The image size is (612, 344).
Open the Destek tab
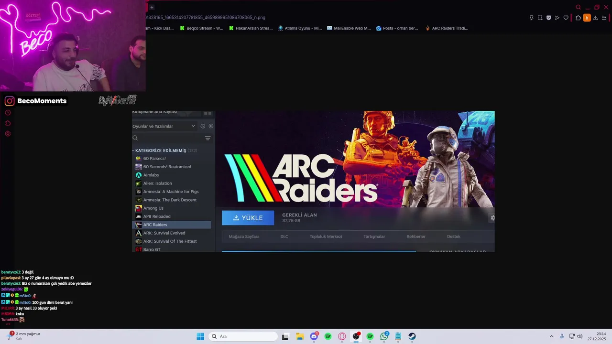pyautogui.click(x=454, y=236)
